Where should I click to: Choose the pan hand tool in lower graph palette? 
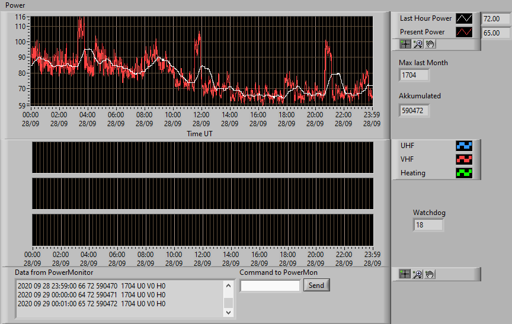(x=430, y=274)
